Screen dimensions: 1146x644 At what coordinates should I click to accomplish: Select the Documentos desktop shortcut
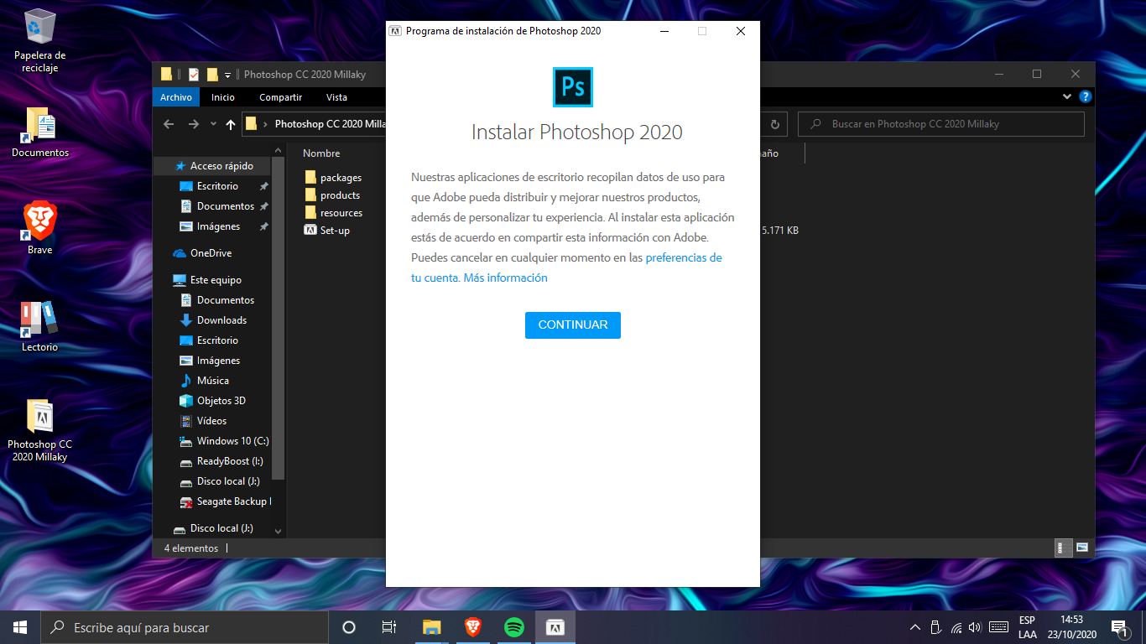point(39,132)
